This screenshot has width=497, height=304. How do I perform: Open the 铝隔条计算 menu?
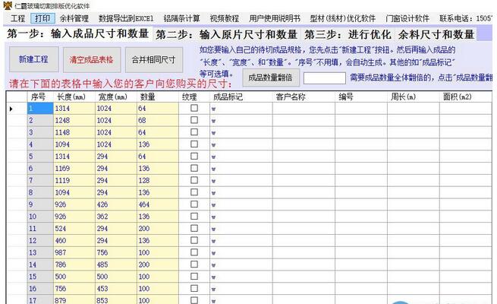pyautogui.click(x=181, y=18)
